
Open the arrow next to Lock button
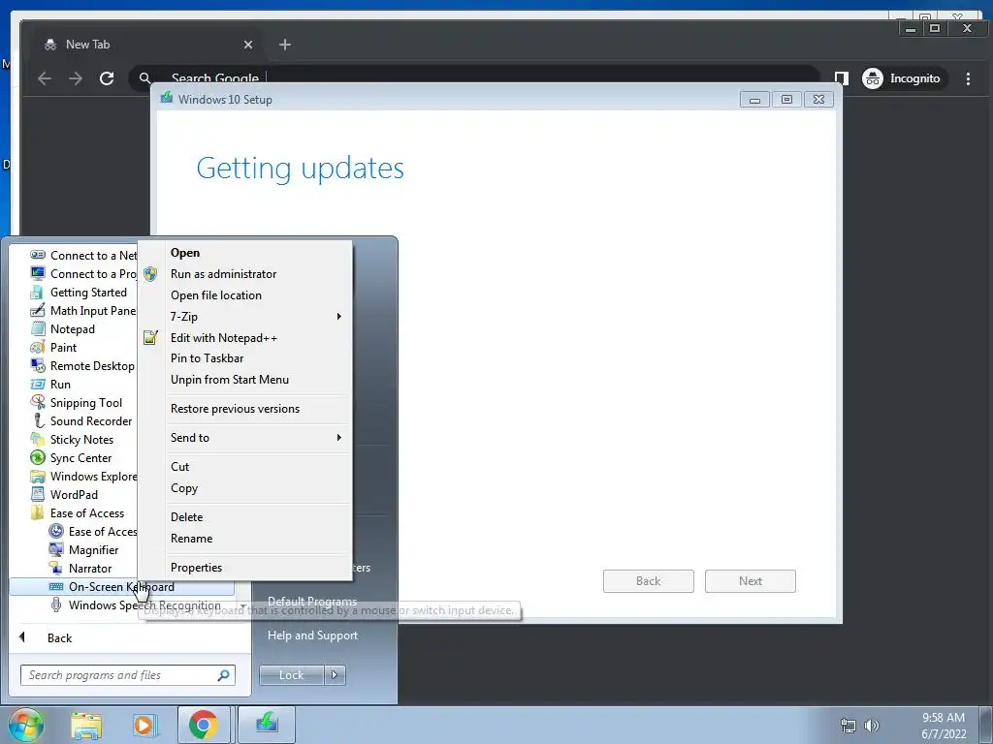335,675
